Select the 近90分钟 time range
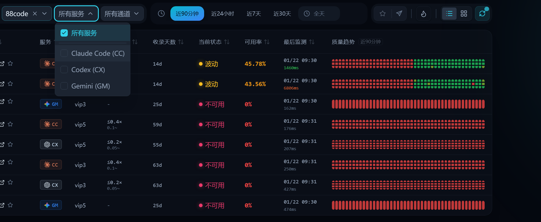541x222 pixels. [x=187, y=13]
